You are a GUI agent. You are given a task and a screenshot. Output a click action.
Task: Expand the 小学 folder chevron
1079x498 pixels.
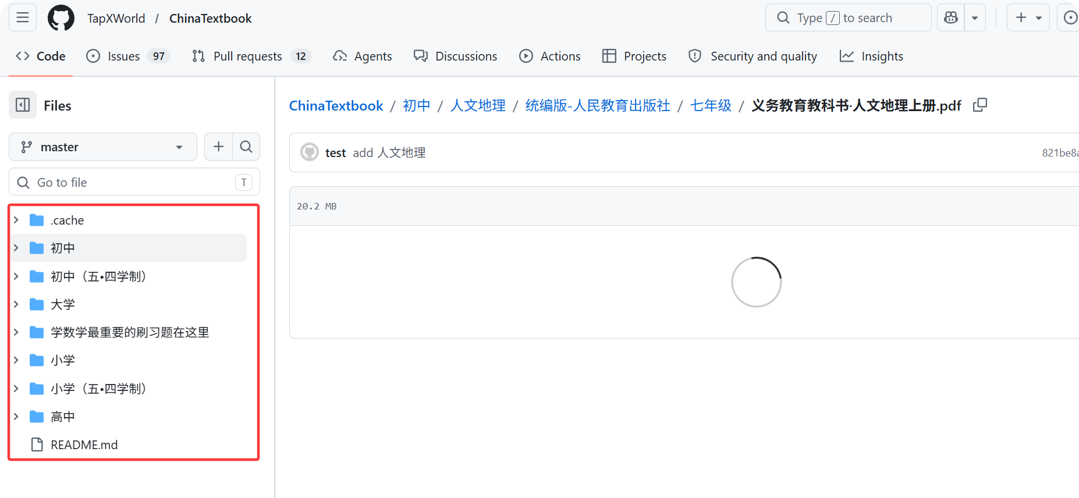[x=16, y=360]
